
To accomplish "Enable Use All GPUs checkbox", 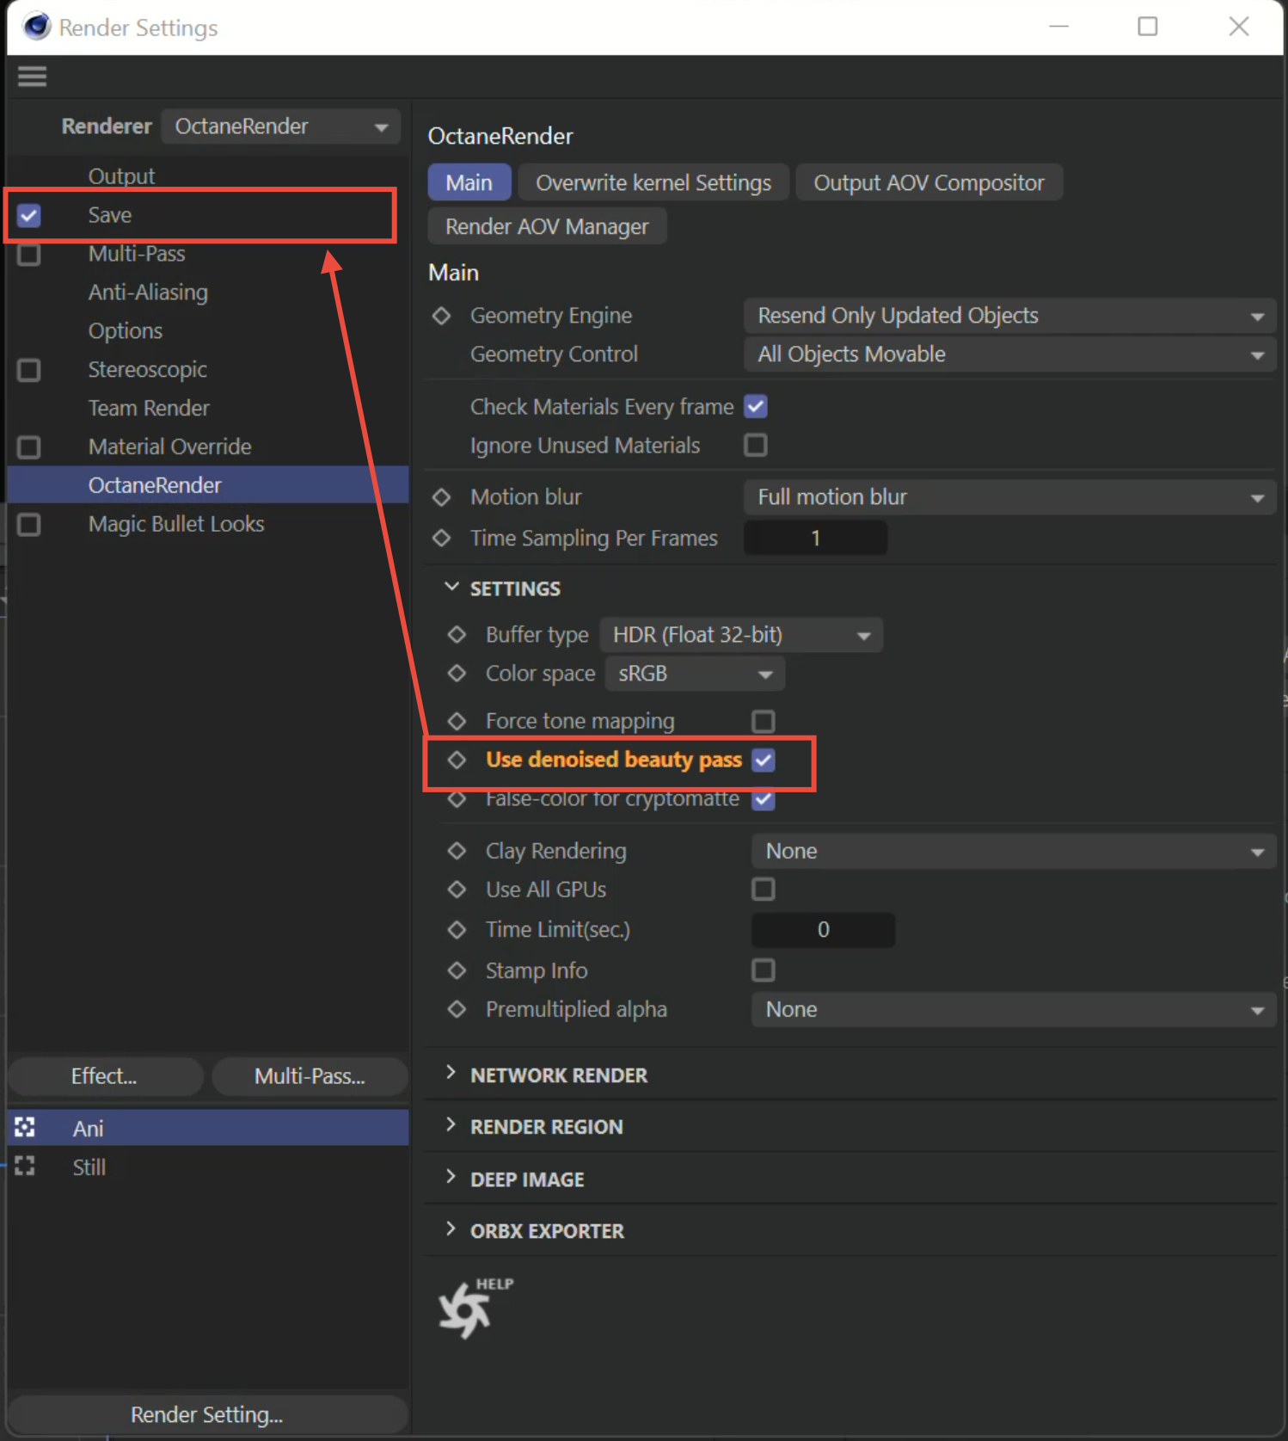I will pos(764,890).
